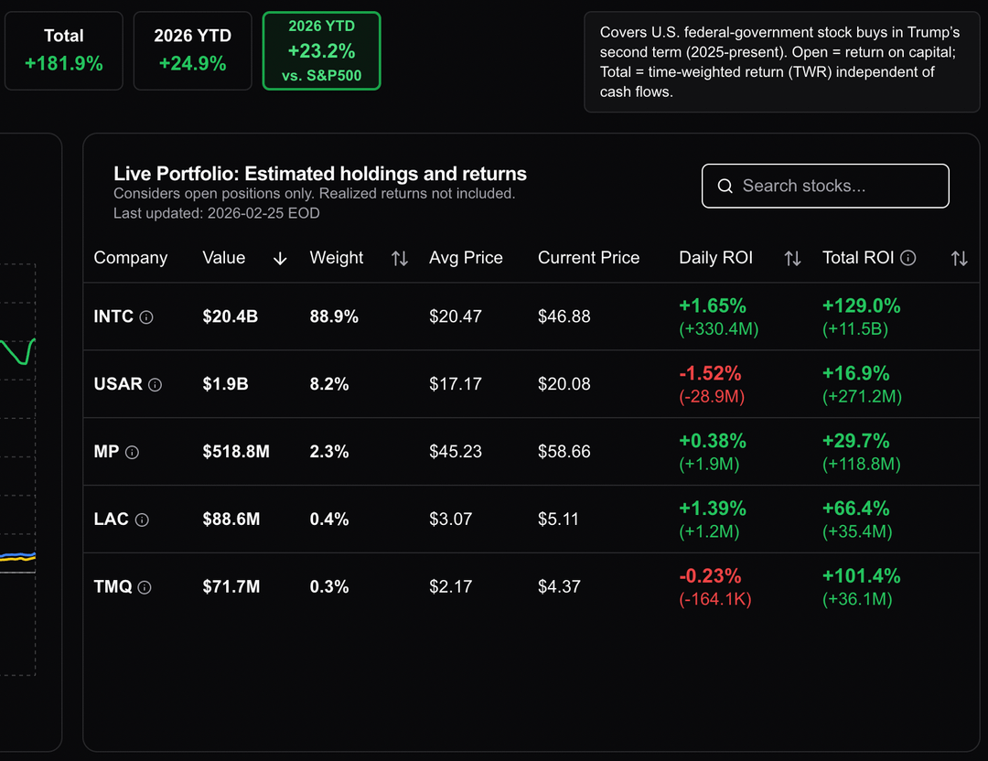Screen dimensions: 988x761
Task: Click the USAR ticker symbol
Action: point(118,384)
